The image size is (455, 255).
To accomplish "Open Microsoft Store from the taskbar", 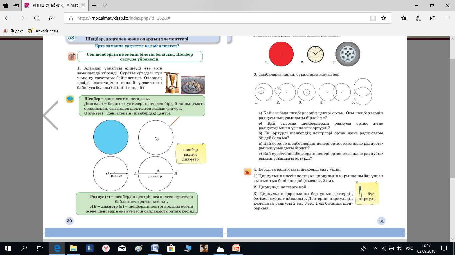I will point(171,248).
